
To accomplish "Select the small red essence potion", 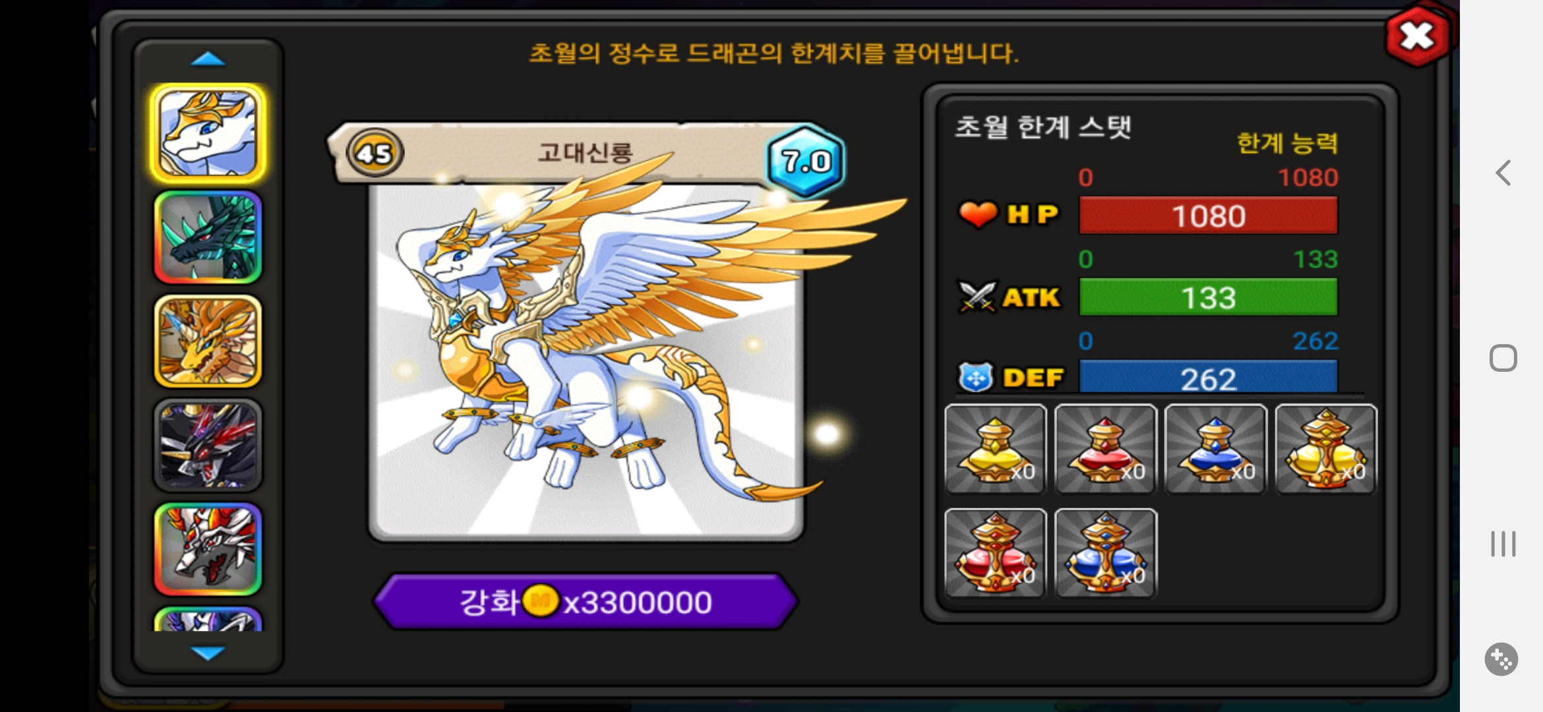I will [x=1106, y=449].
